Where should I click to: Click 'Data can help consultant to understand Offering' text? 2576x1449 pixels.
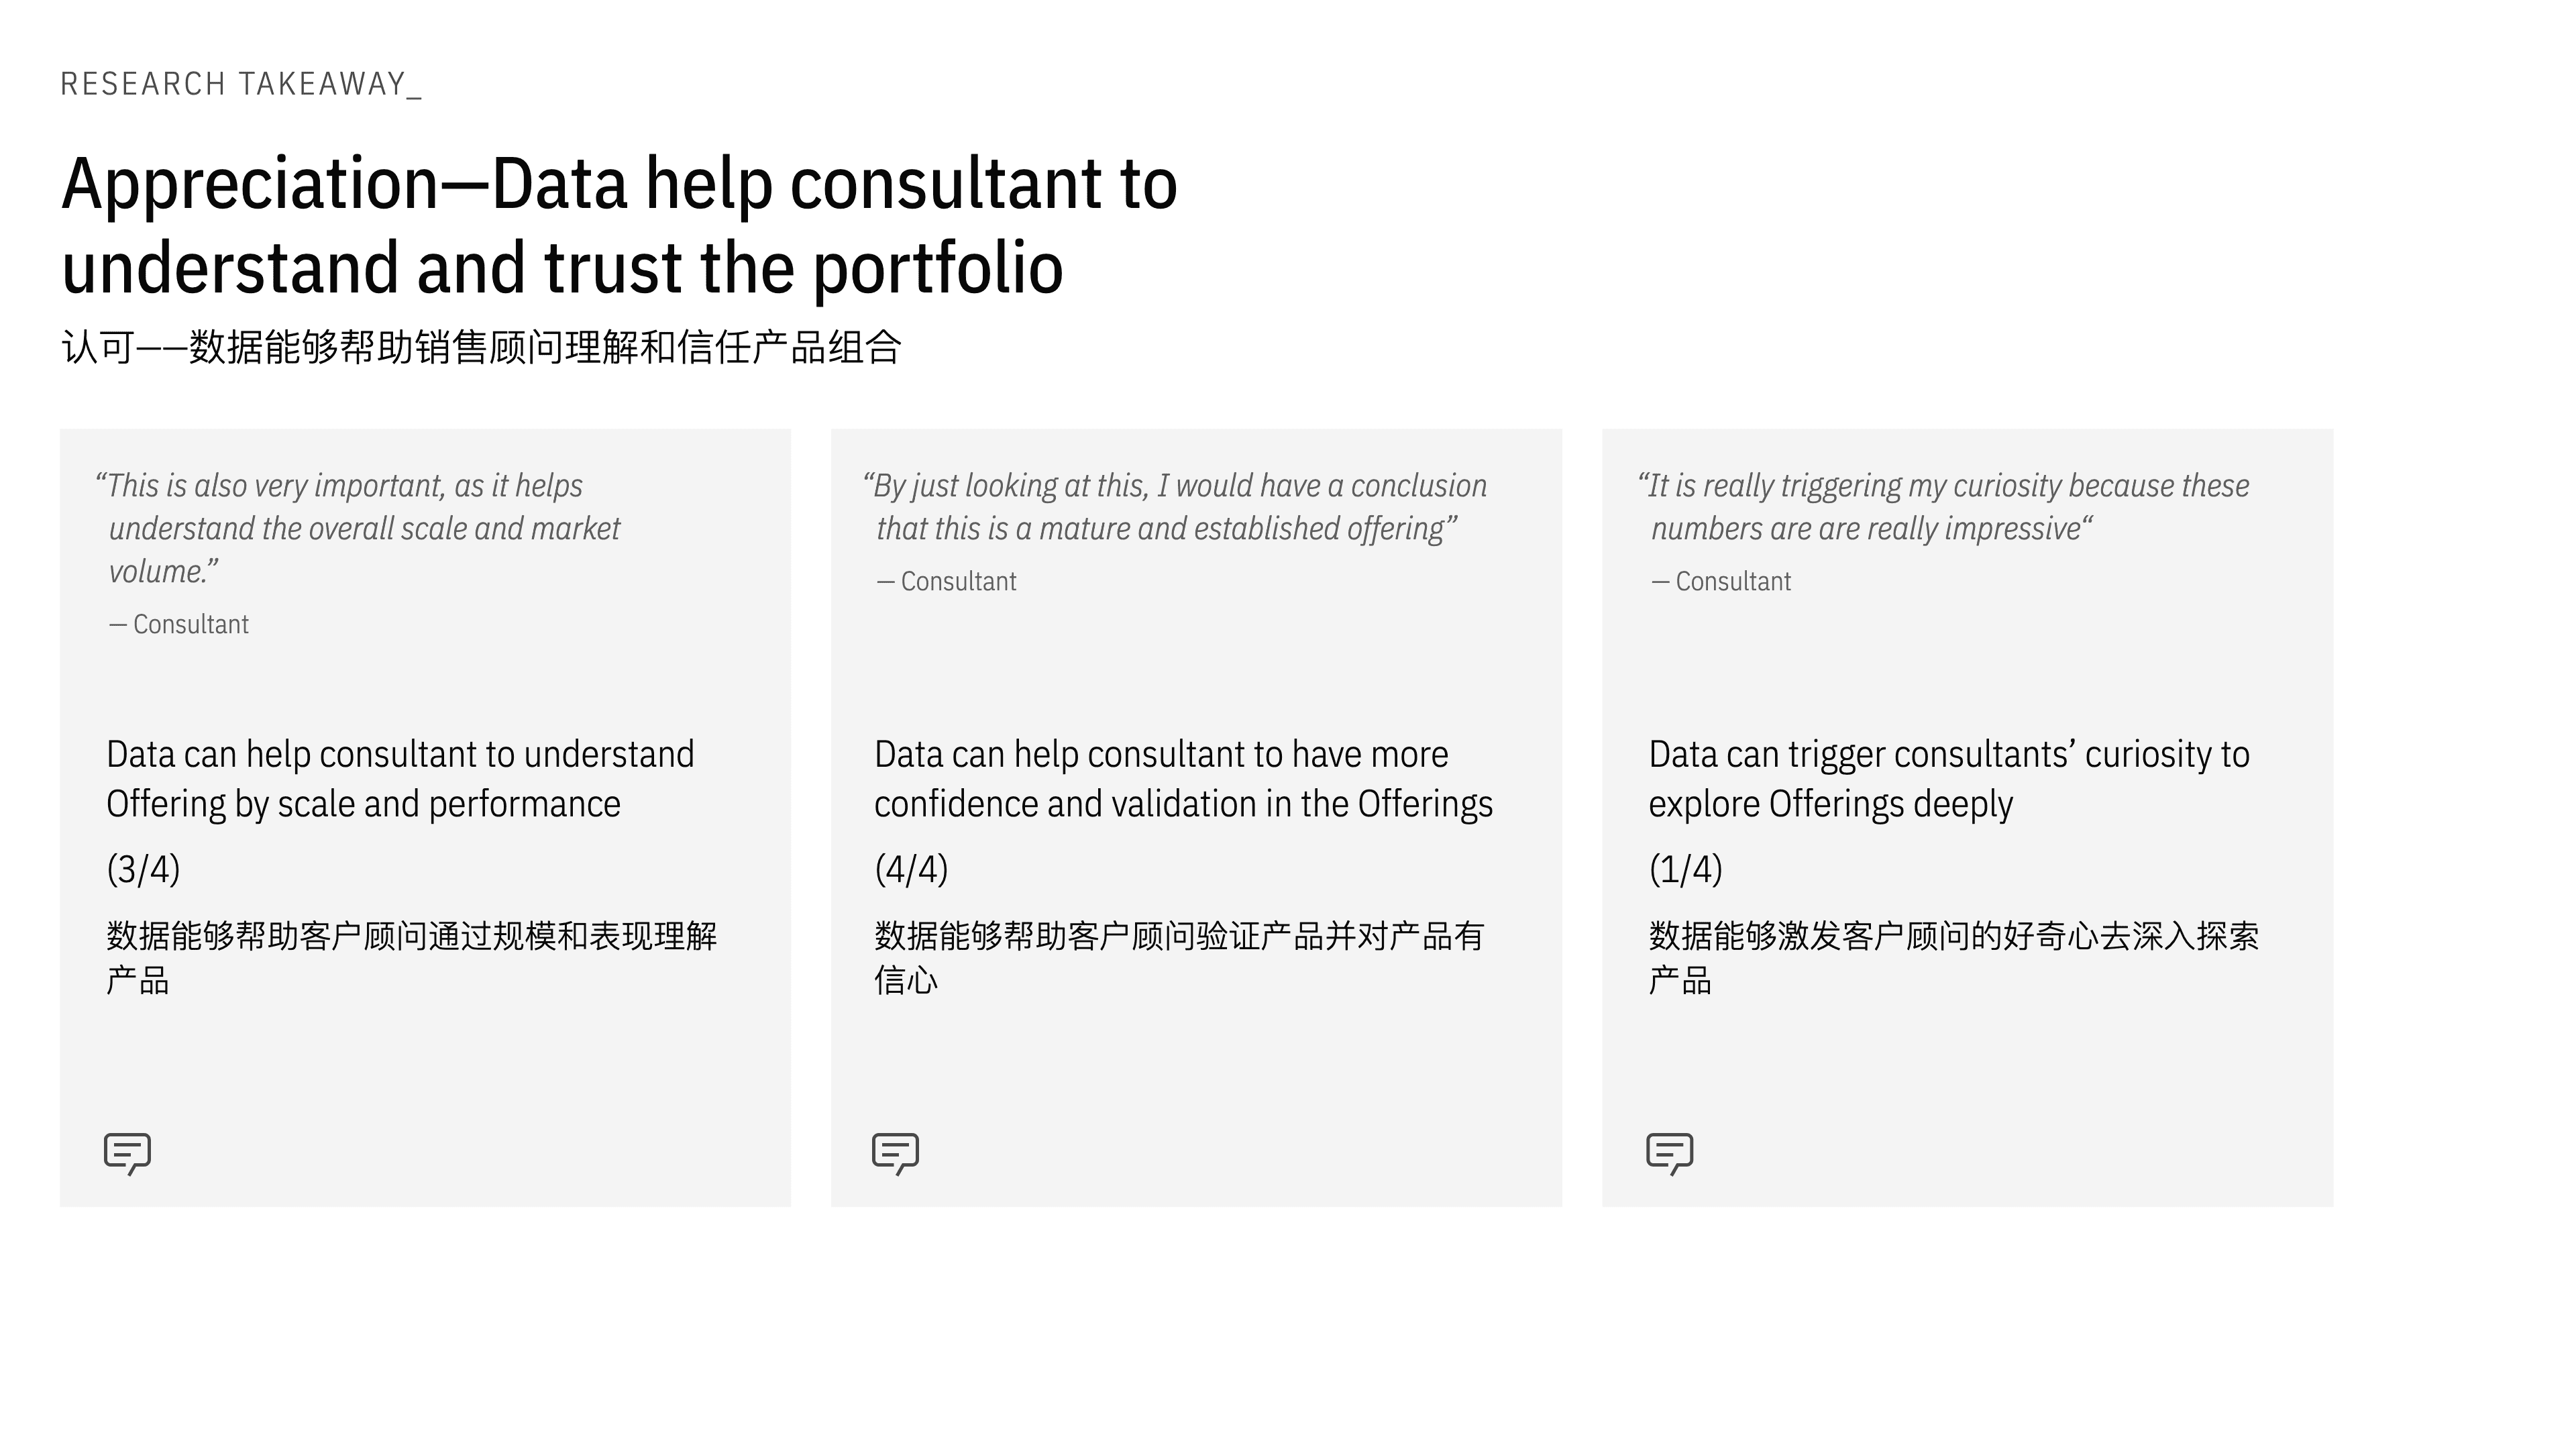pos(400,779)
